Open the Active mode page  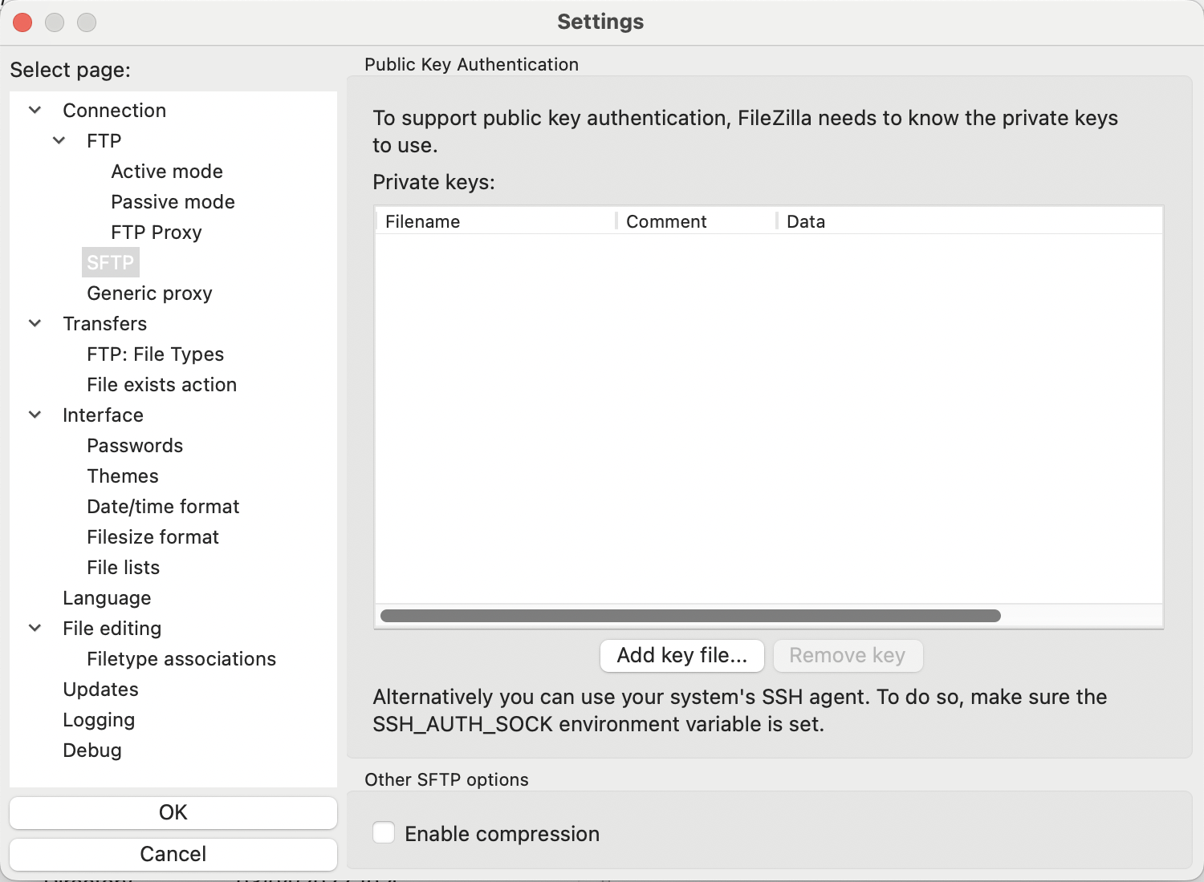coord(167,172)
